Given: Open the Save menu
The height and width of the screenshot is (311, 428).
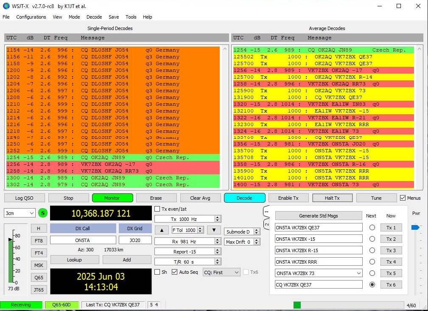Looking at the screenshot, I should pos(114,17).
